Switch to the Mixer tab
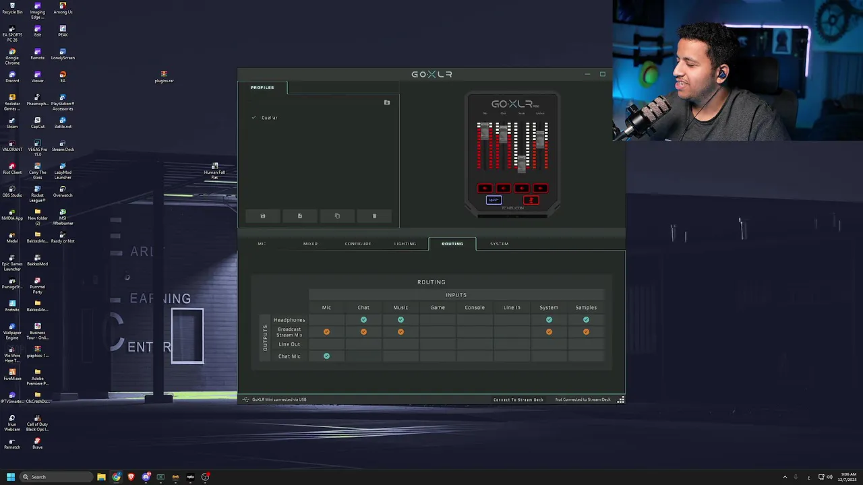This screenshot has width=863, height=485. pos(310,244)
